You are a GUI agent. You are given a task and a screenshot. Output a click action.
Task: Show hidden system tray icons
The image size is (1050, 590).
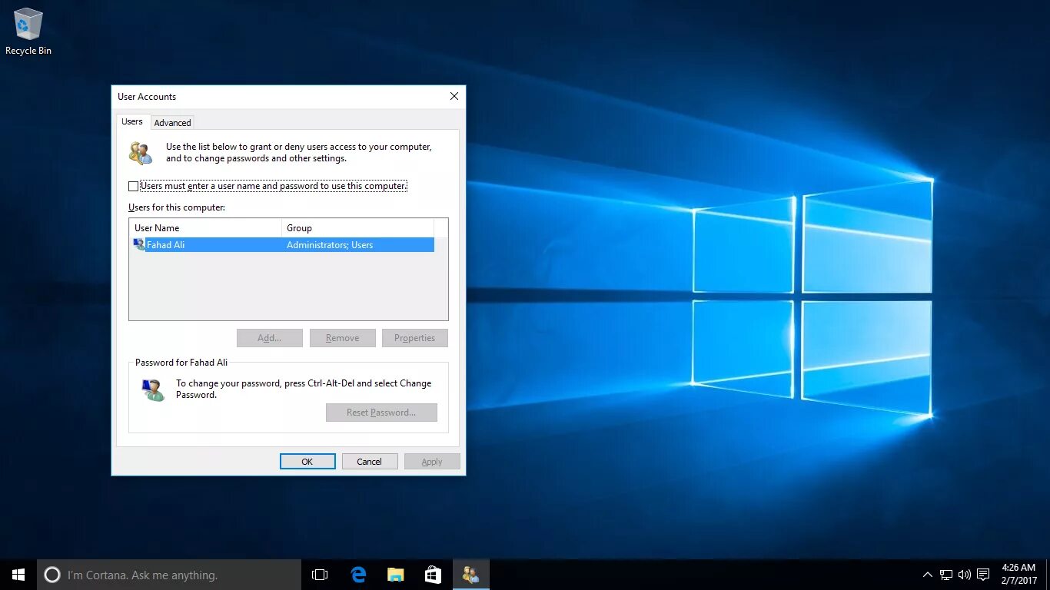[x=927, y=575]
